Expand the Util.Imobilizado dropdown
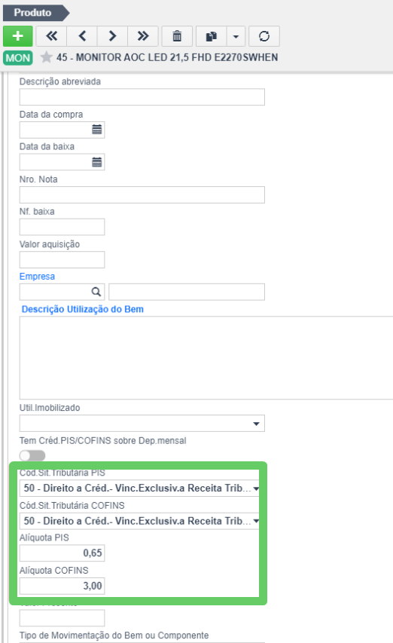 [142, 423]
